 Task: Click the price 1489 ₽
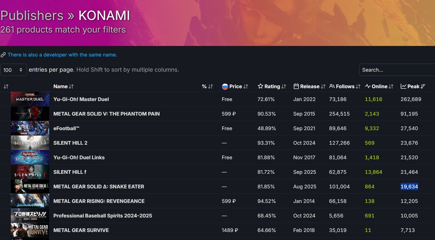click(230, 230)
